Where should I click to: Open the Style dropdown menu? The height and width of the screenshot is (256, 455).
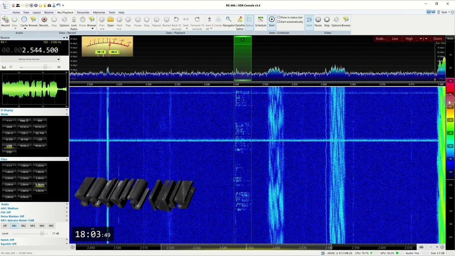click(444, 12)
